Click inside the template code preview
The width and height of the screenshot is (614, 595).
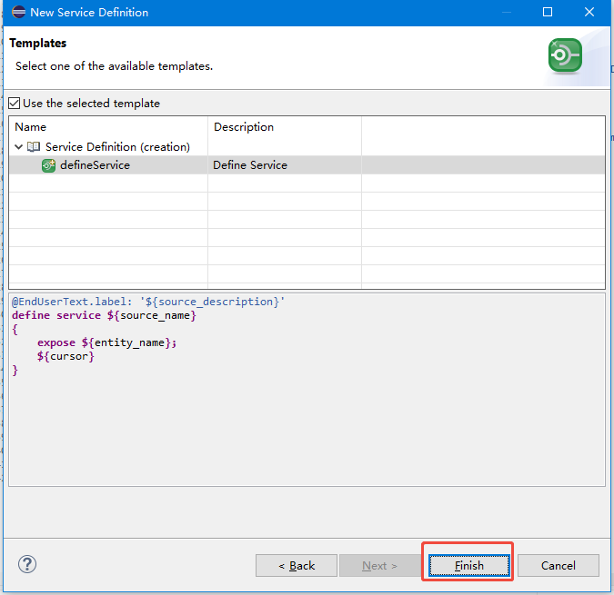click(x=307, y=390)
